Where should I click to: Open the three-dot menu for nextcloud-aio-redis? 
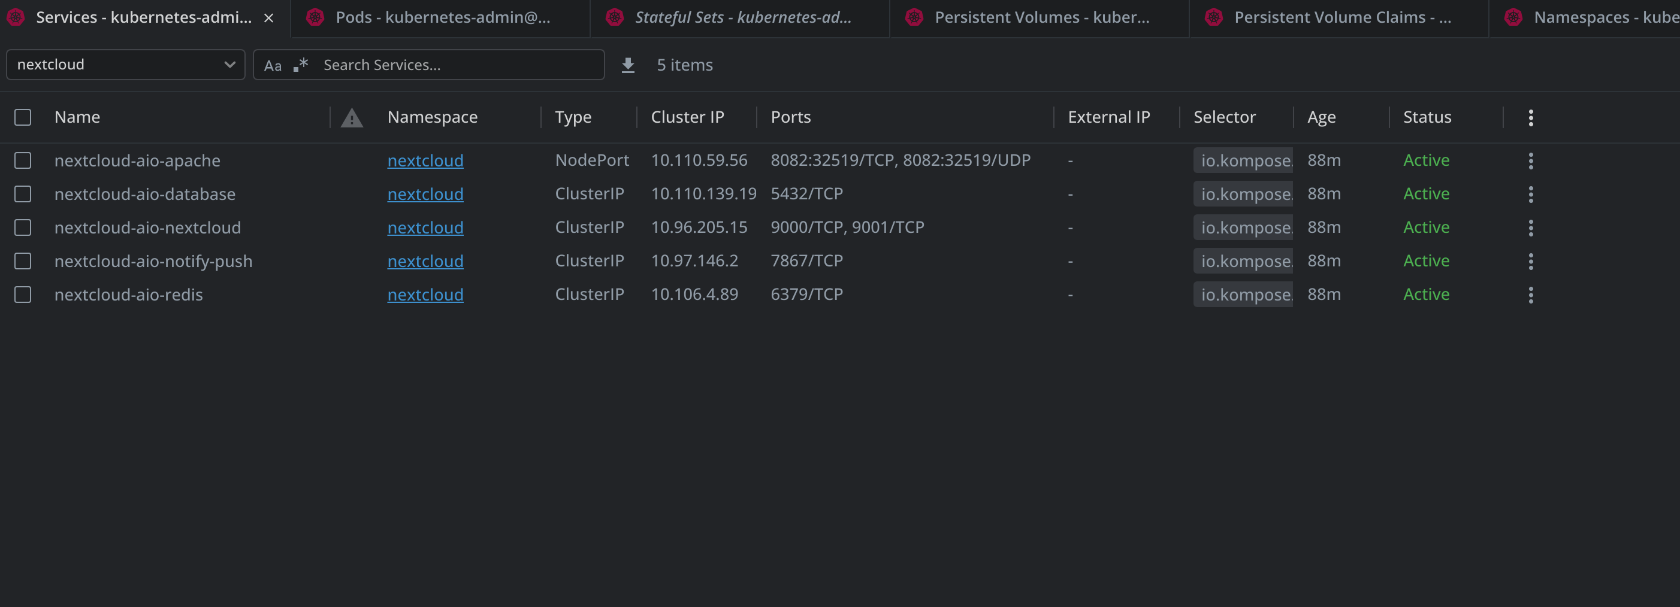pyautogui.click(x=1530, y=295)
